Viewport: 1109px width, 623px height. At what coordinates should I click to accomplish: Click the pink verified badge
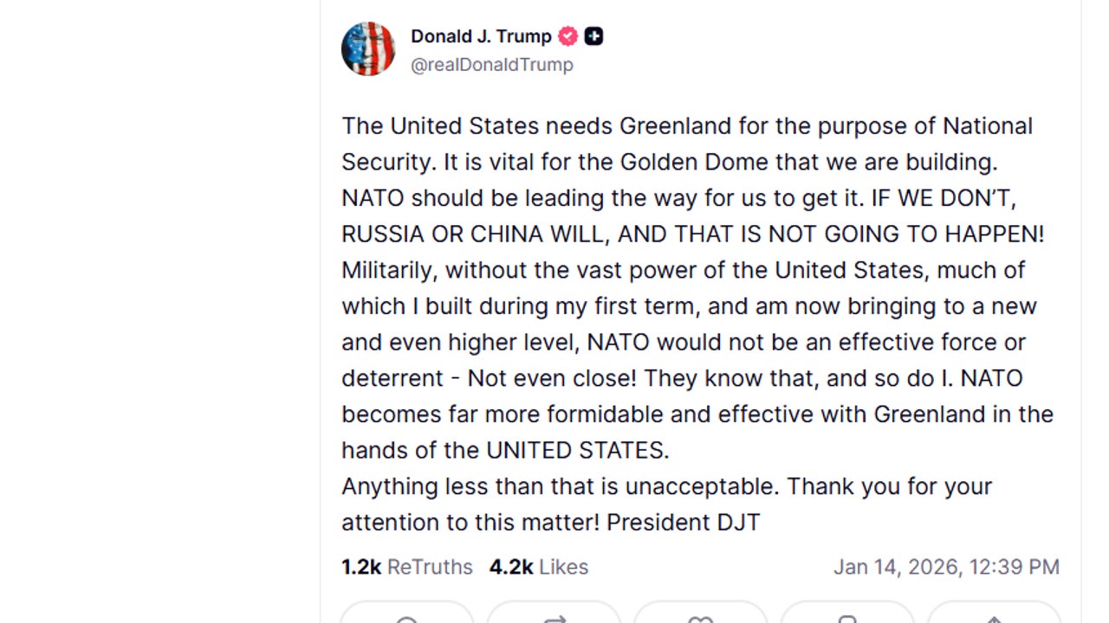[567, 36]
